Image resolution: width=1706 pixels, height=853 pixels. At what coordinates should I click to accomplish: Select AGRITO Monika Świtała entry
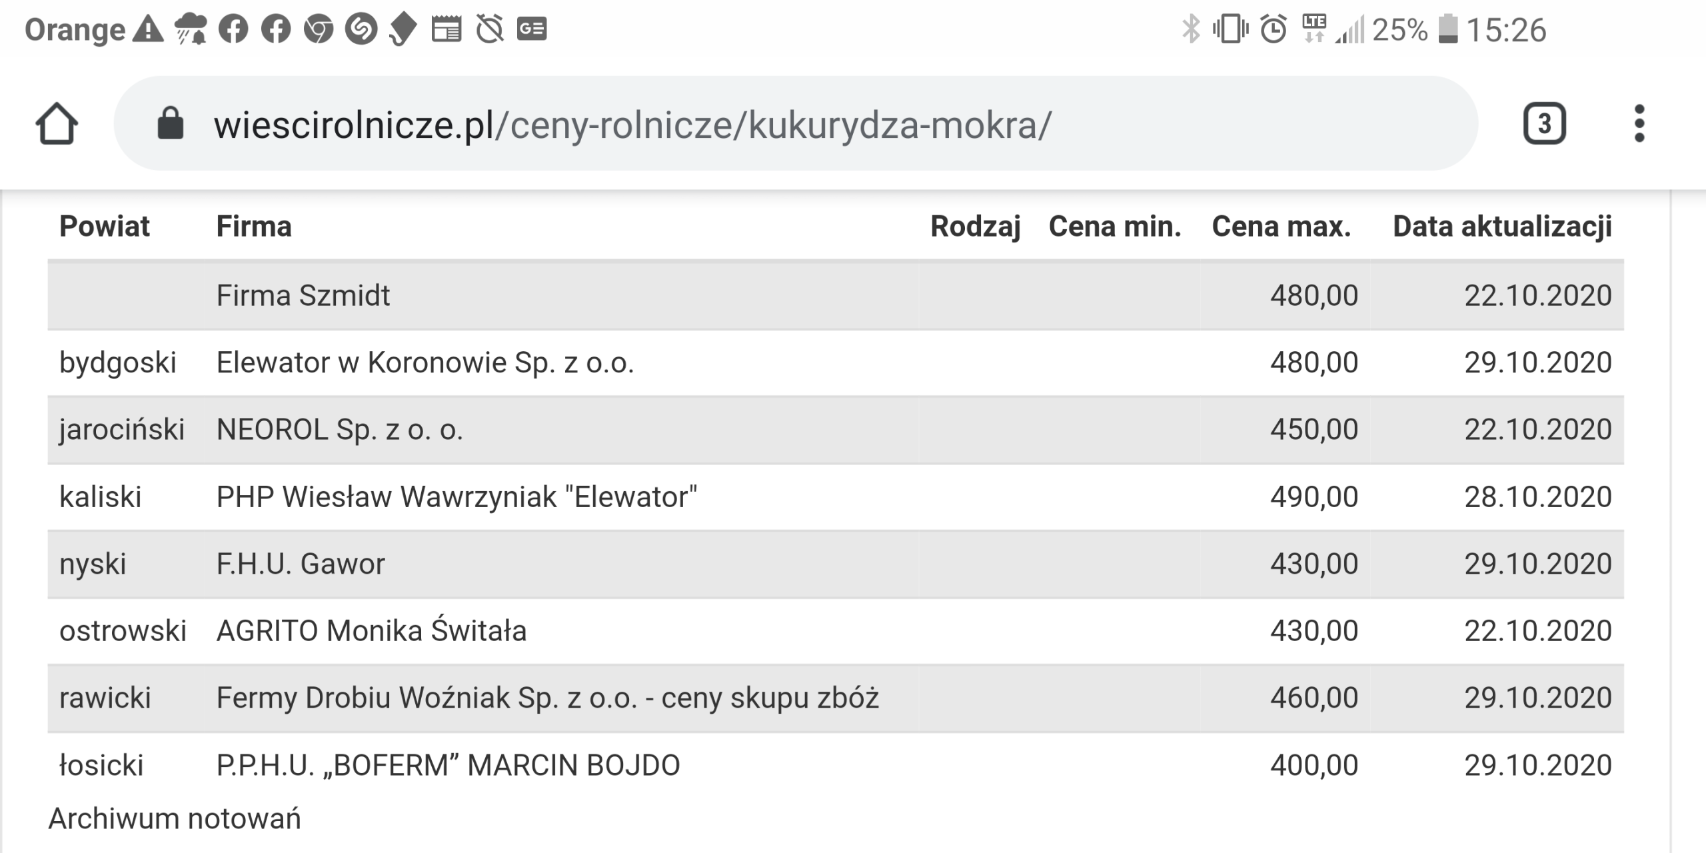(371, 631)
